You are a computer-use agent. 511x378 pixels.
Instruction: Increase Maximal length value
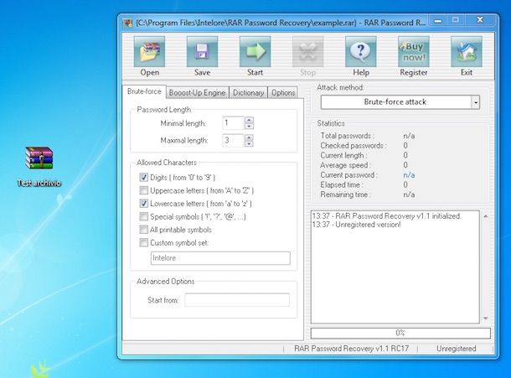coord(249,137)
